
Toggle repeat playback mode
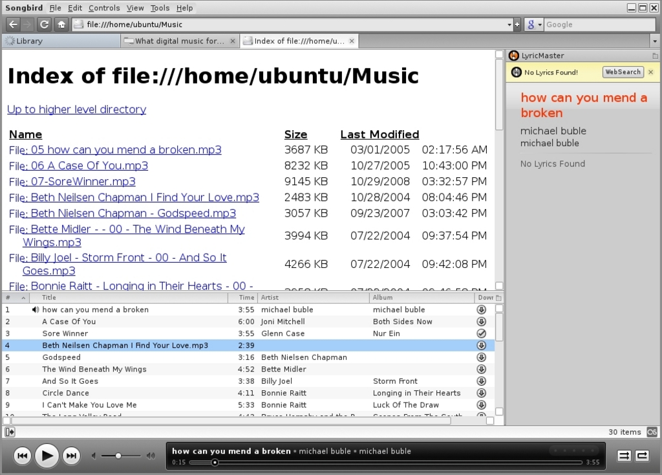point(642,456)
